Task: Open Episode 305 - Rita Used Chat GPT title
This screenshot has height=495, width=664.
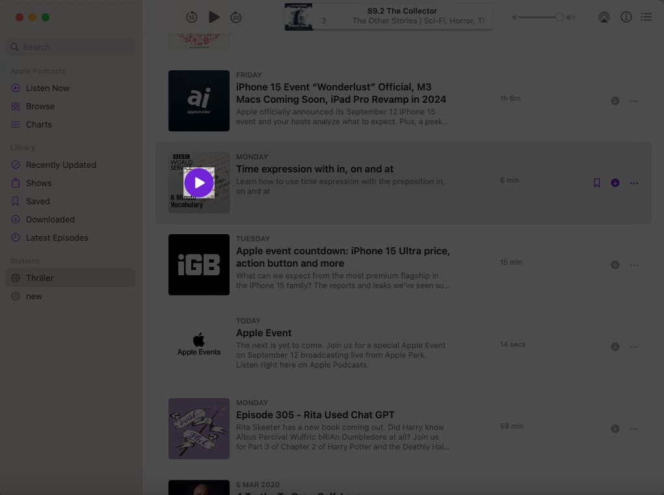Action: (x=315, y=414)
